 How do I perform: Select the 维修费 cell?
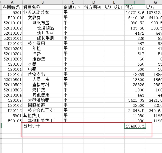pos(43,59)
